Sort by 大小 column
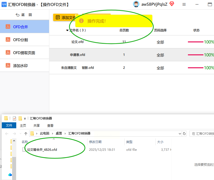This screenshot has width=214, height=180. tap(160, 142)
